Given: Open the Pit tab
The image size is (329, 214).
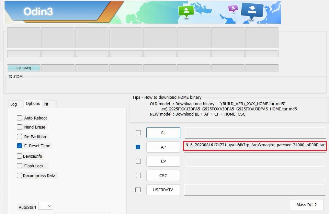Looking at the screenshot, I should [46, 104].
